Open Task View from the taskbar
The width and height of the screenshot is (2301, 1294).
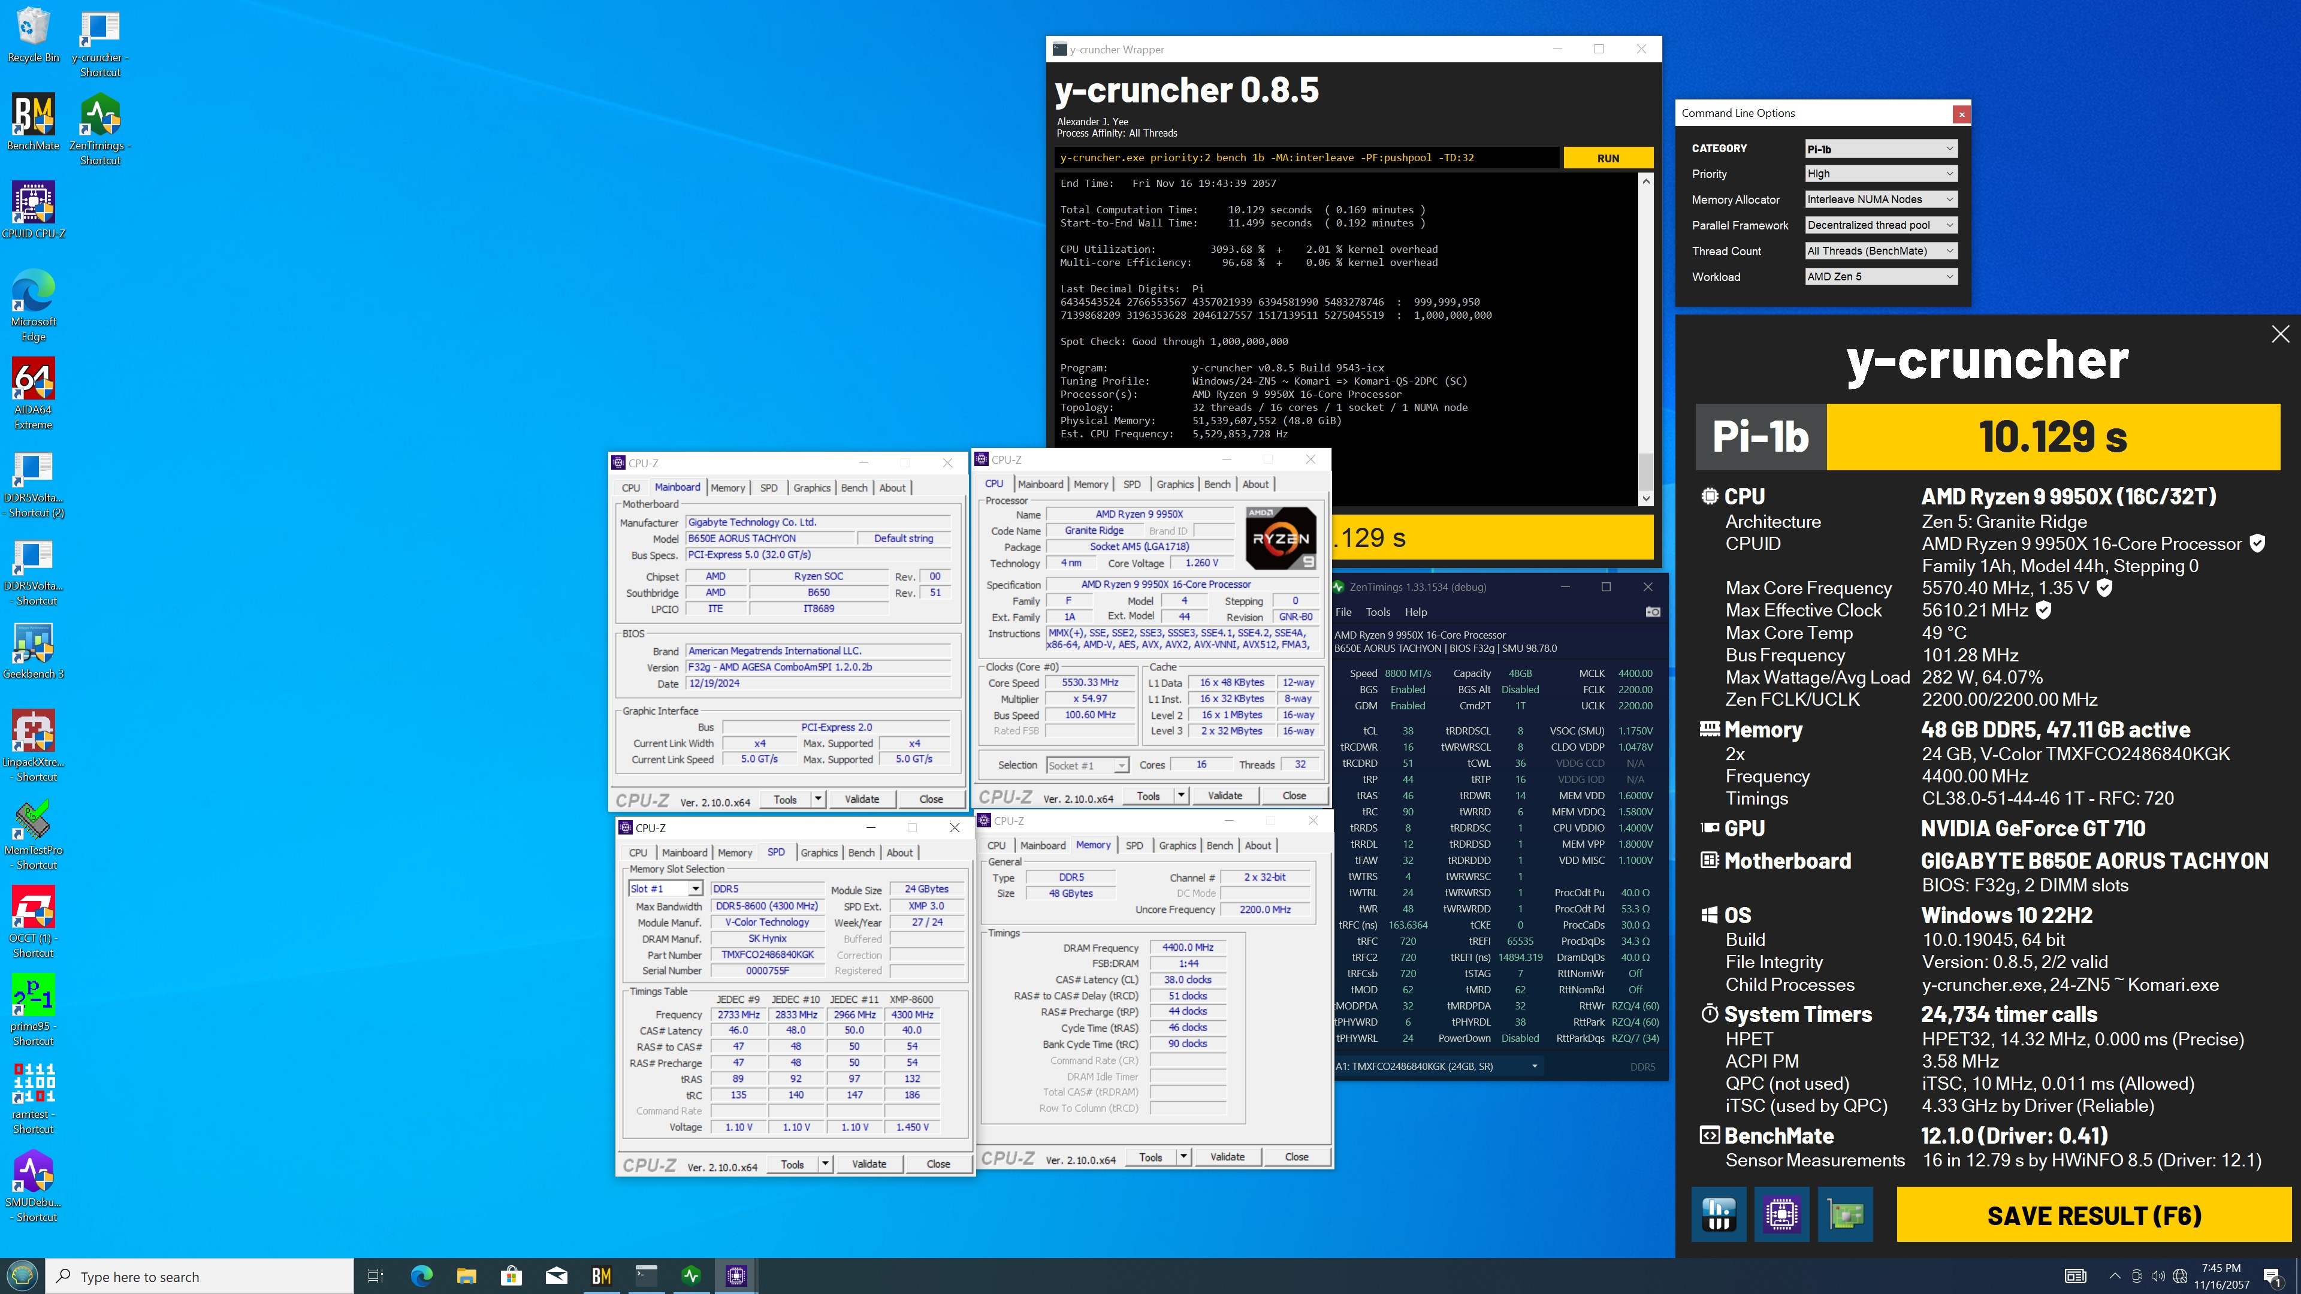376,1276
